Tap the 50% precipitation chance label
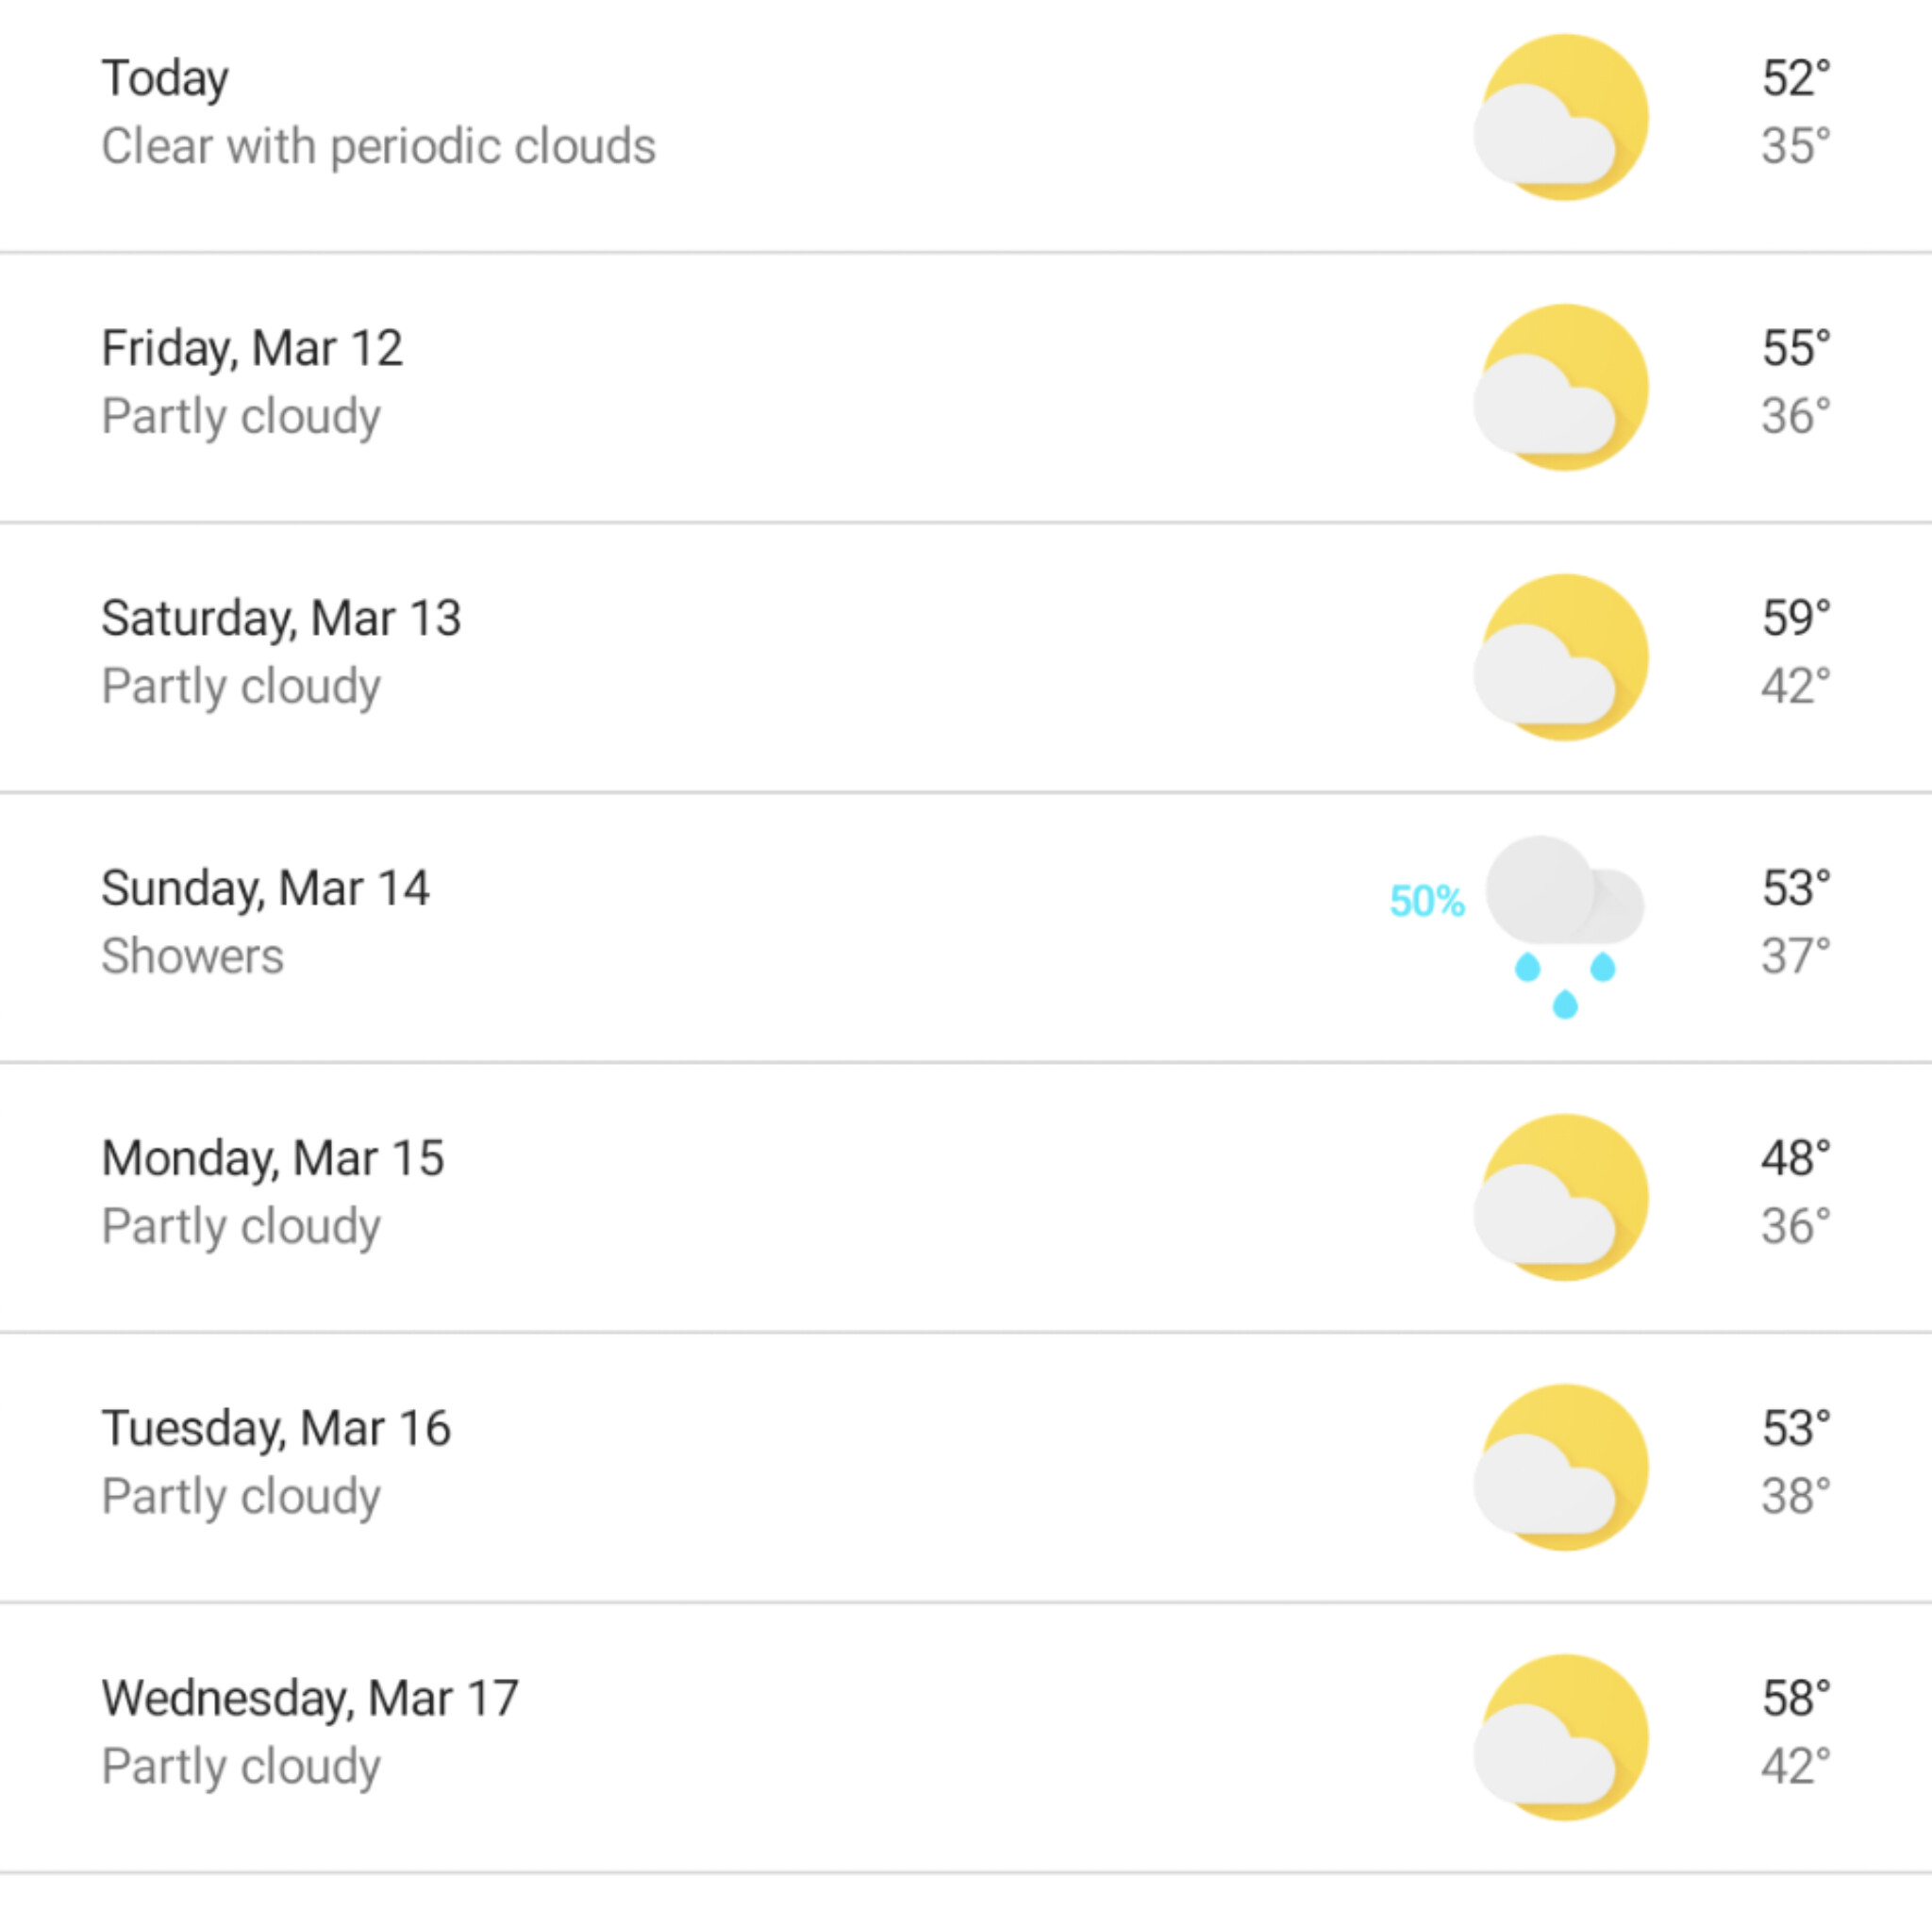Image resolution: width=1932 pixels, height=1909 pixels. pos(1427,901)
